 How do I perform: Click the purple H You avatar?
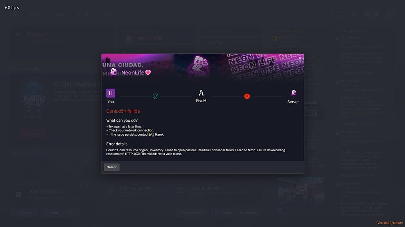pyautogui.click(x=111, y=93)
